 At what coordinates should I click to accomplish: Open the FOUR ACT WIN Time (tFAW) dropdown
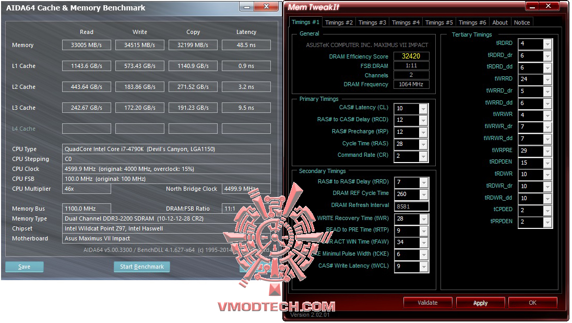pyautogui.click(x=424, y=243)
